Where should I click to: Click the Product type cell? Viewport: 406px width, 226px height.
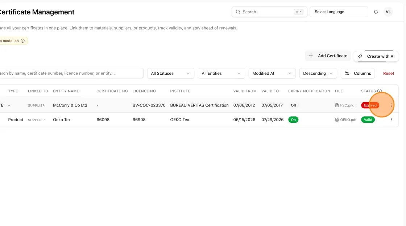16,120
